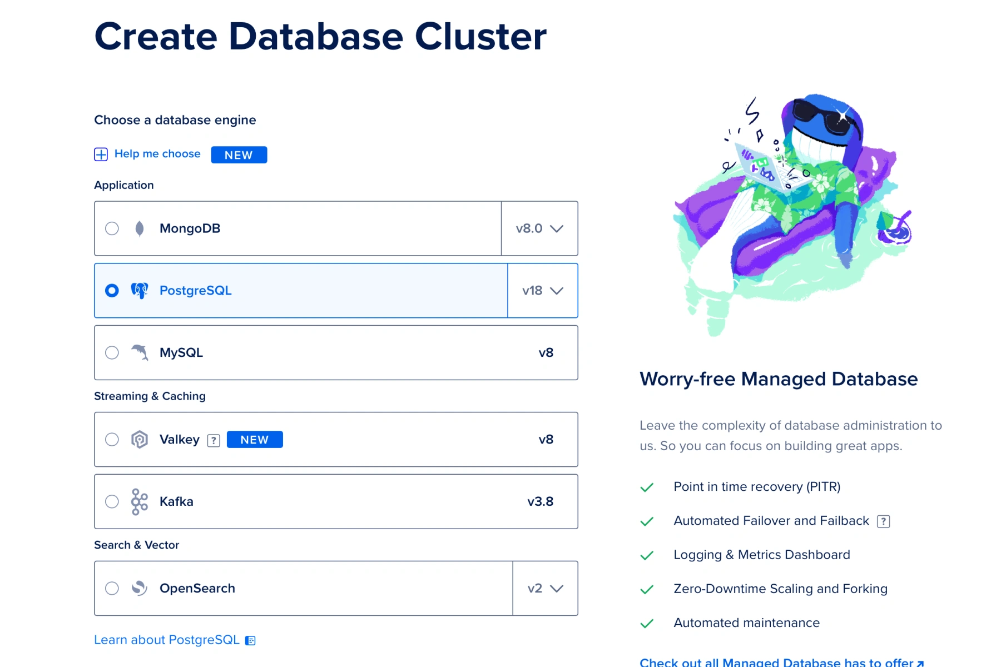This screenshot has height=667, width=1001.
Task: Select the MySQL radio button
Action: coord(112,352)
